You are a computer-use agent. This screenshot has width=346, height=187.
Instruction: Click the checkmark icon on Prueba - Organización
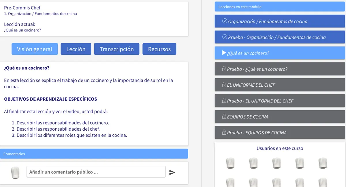(x=225, y=37)
